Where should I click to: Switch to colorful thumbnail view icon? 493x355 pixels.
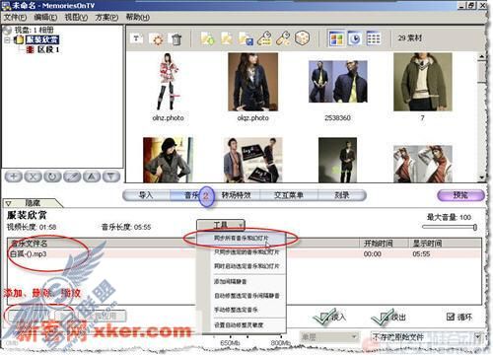(336, 38)
